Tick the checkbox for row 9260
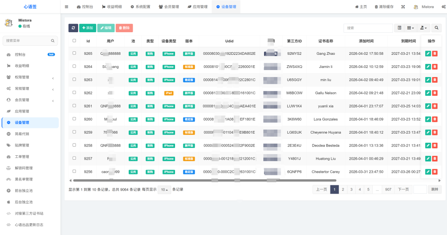This screenshot has width=447, height=235. pos(74,119)
